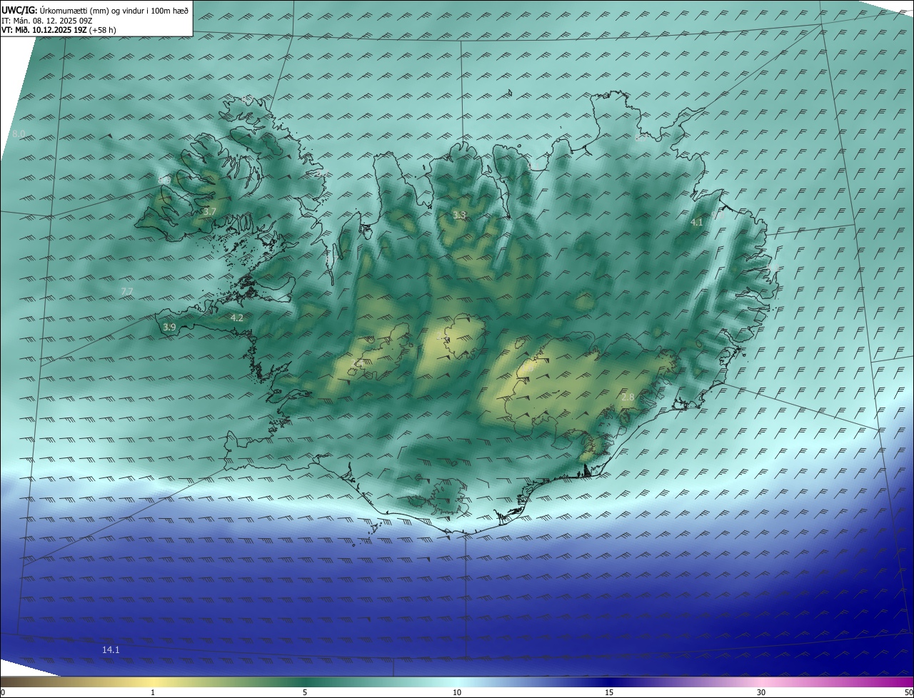
Task: Click the '10' tick on the color scale
Action: 457,692
